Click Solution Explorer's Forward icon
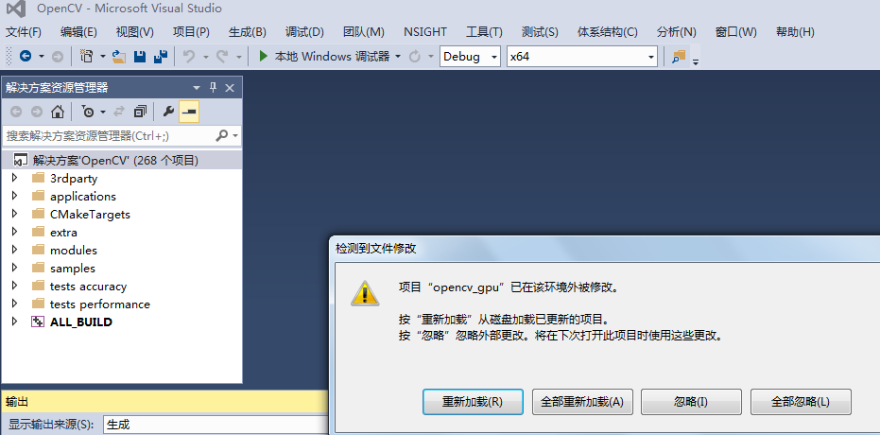880x435 pixels. (37, 112)
